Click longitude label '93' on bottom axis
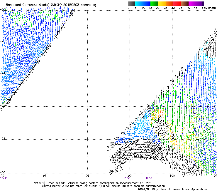 pyautogui.click(x=45, y=176)
